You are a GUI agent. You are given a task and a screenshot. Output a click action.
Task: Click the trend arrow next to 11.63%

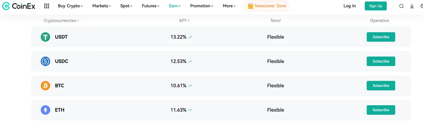pos(190,110)
